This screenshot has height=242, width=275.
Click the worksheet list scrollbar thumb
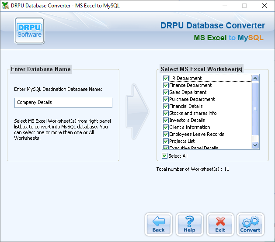coord(255,109)
